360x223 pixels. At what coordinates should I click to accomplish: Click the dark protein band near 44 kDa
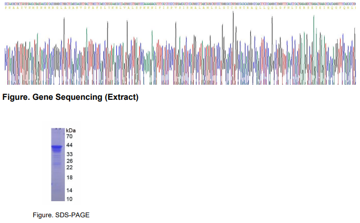57,147
